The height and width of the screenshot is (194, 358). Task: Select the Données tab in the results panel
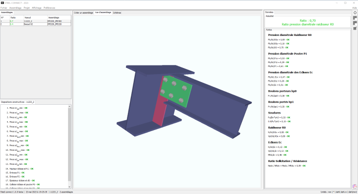(269, 12)
